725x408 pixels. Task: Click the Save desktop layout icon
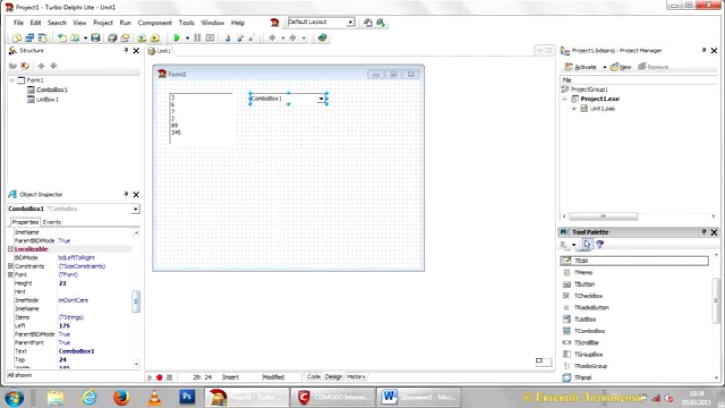pyautogui.click(x=368, y=23)
